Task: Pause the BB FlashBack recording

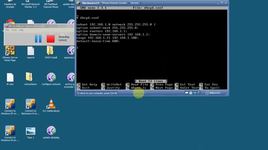Action: coord(38,39)
